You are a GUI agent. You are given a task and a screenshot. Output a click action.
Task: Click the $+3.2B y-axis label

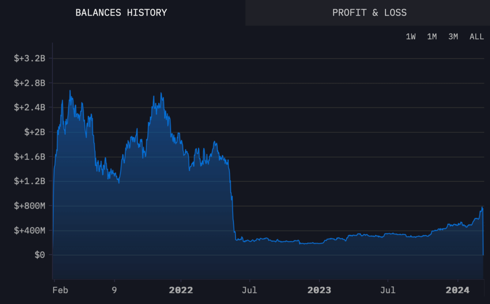pos(29,58)
